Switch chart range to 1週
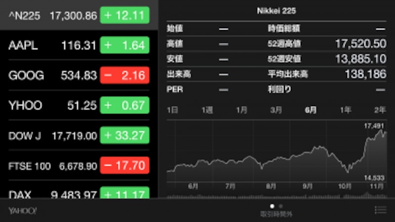 coord(207,110)
